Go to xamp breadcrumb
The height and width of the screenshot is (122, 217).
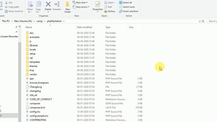coord(39,21)
